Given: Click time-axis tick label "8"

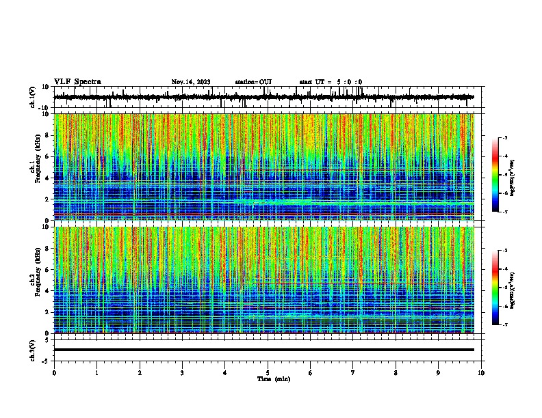Looking at the screenshot, I should pos(396,373).
